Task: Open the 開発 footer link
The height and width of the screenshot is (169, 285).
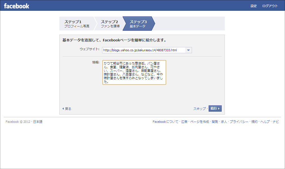Action: coord(215,122)
